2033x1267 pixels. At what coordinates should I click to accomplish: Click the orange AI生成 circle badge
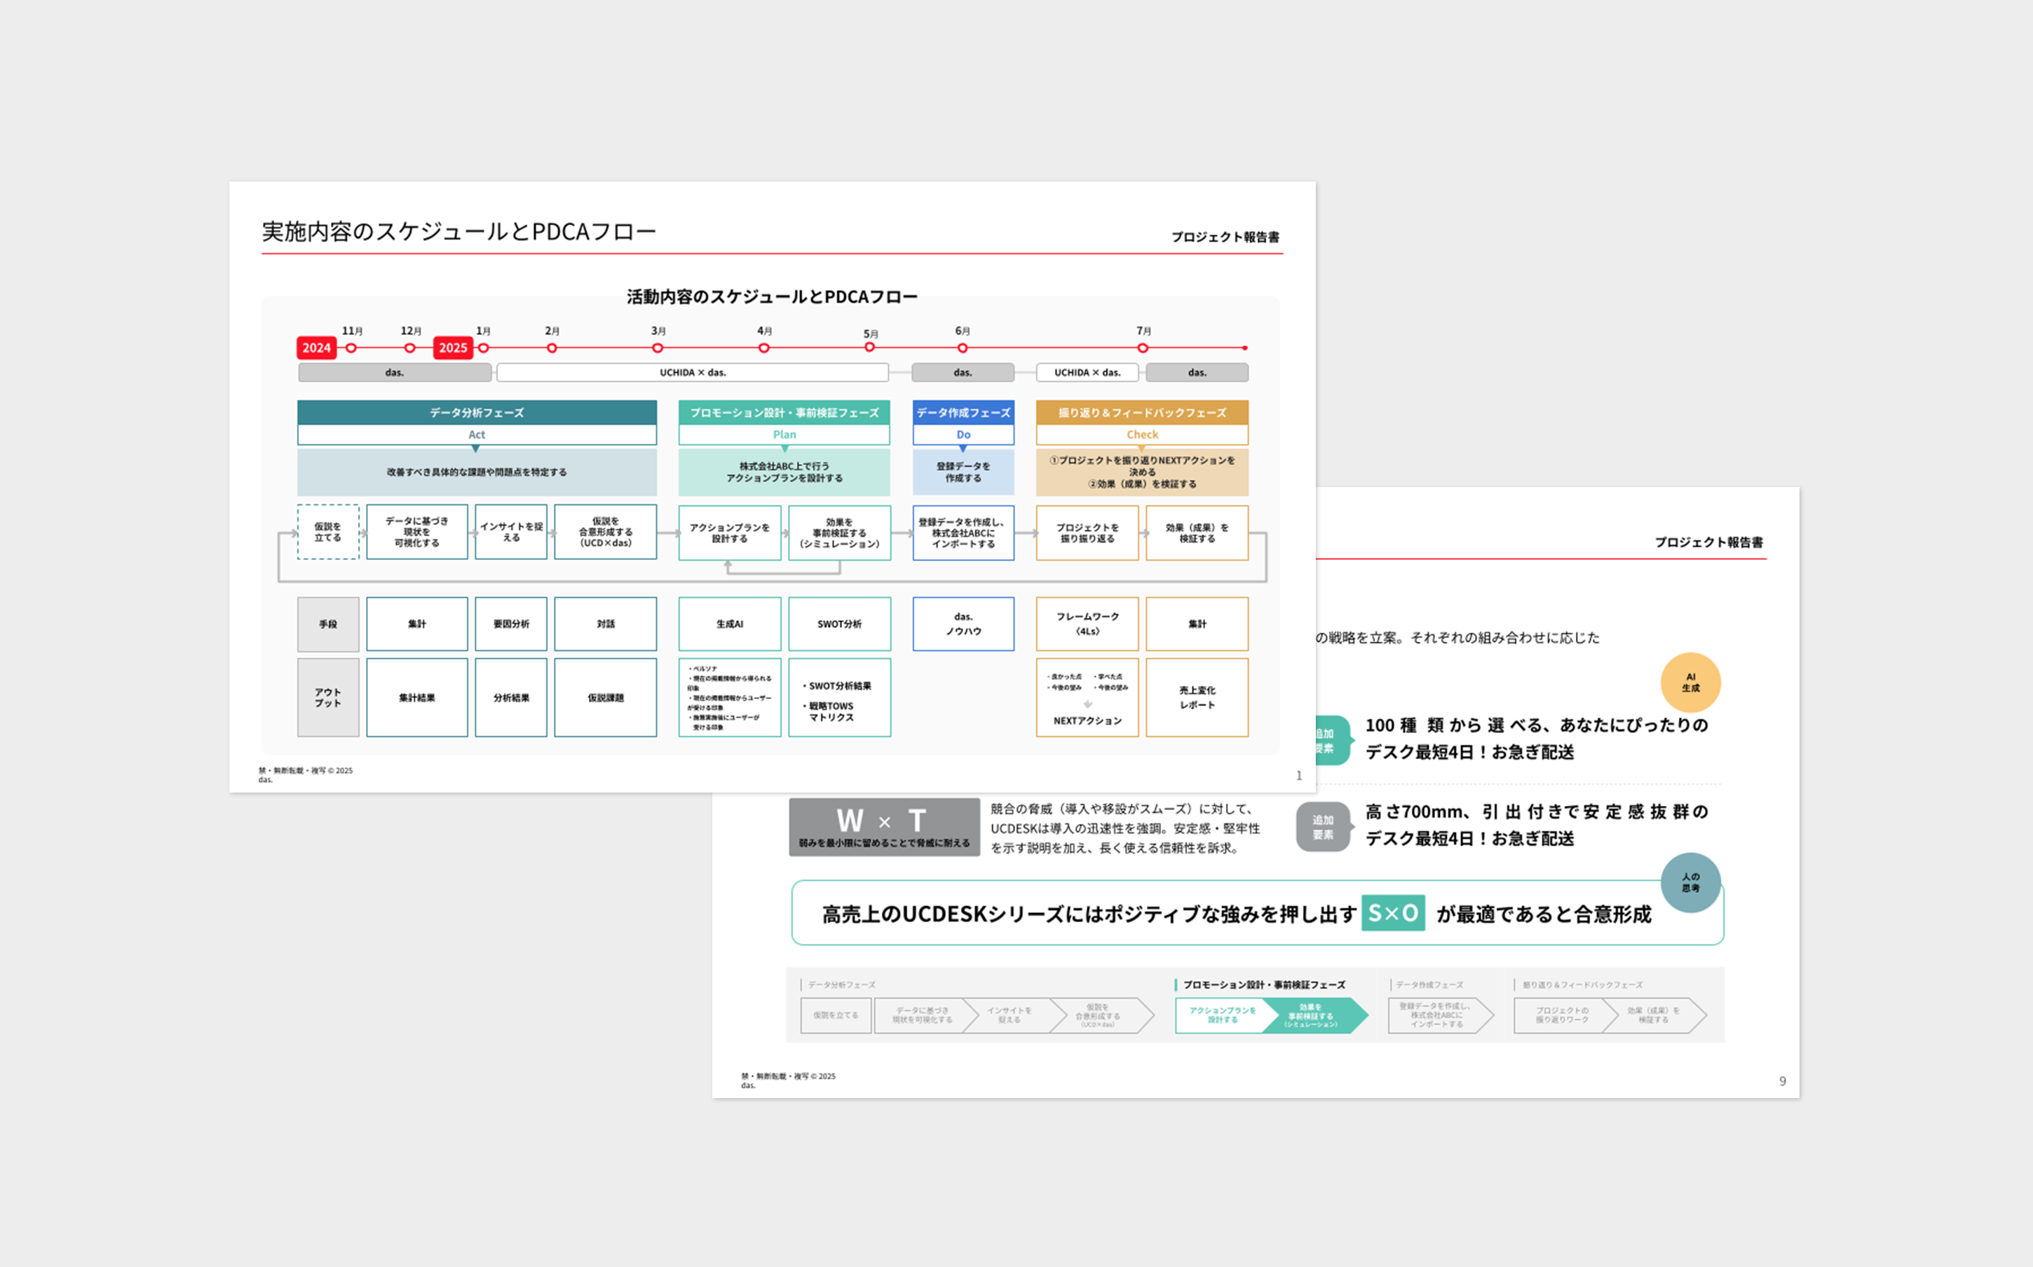pyautogui.click(x=1690, y=682)
